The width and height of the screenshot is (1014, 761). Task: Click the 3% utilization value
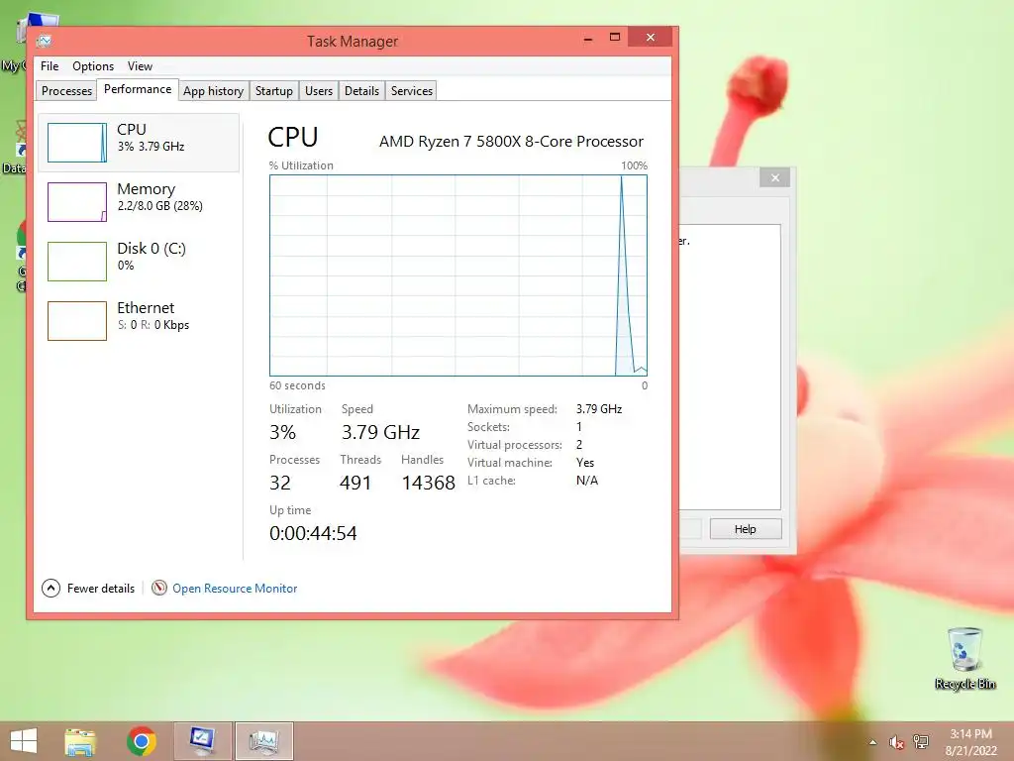point(282,432)
